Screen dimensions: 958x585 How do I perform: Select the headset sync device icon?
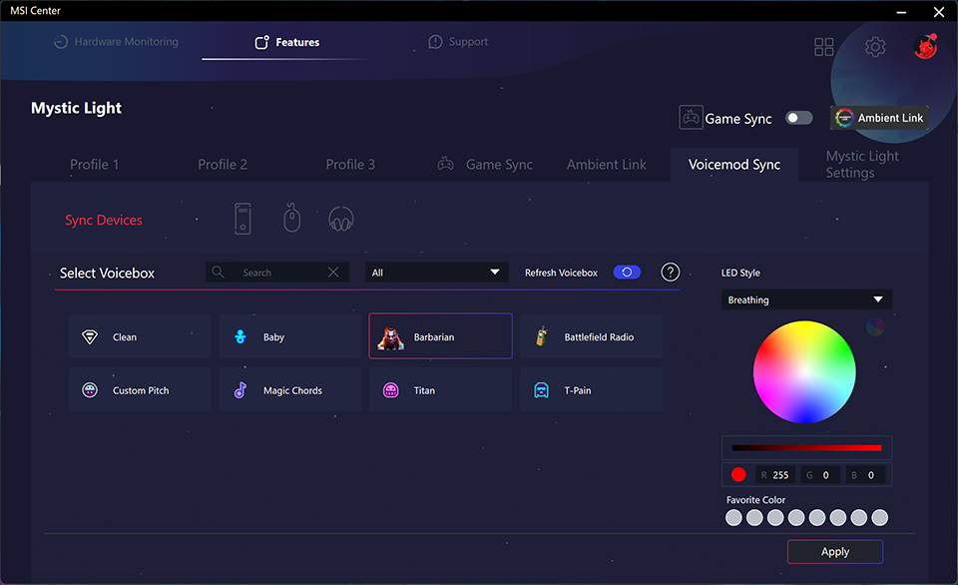[x=341, y=219]
